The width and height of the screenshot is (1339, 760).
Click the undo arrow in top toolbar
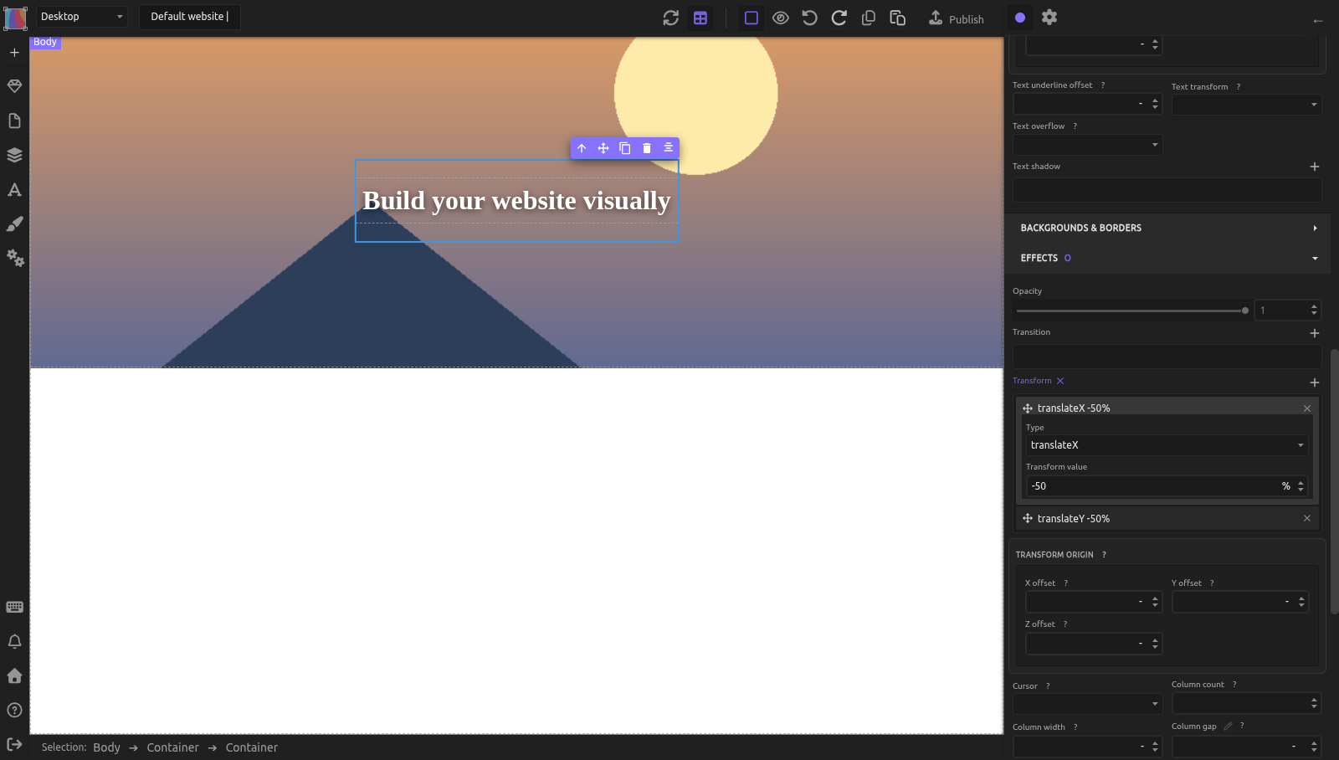coord(809,18)
